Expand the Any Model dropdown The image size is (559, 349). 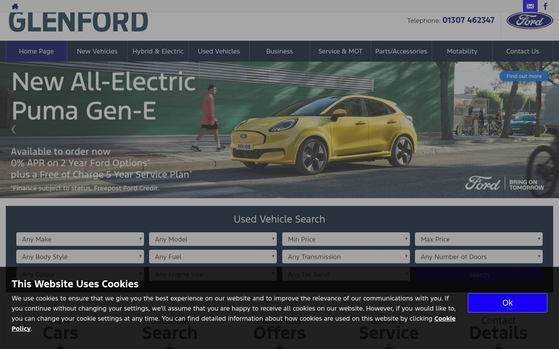point(213,239)
